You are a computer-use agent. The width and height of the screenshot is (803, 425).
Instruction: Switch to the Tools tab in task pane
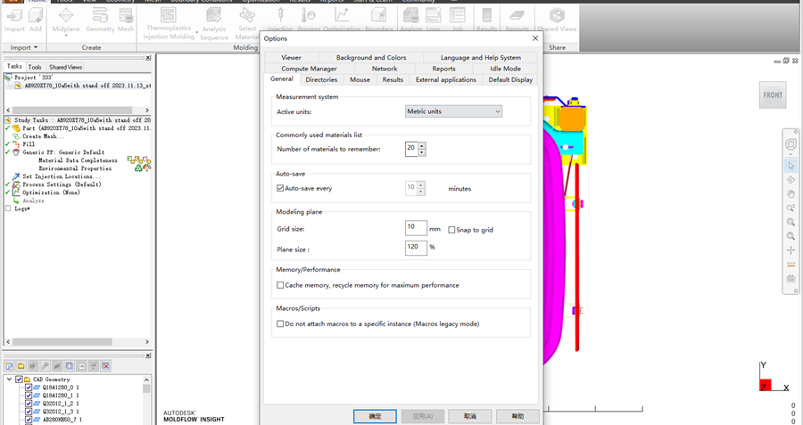coord(35,67)
